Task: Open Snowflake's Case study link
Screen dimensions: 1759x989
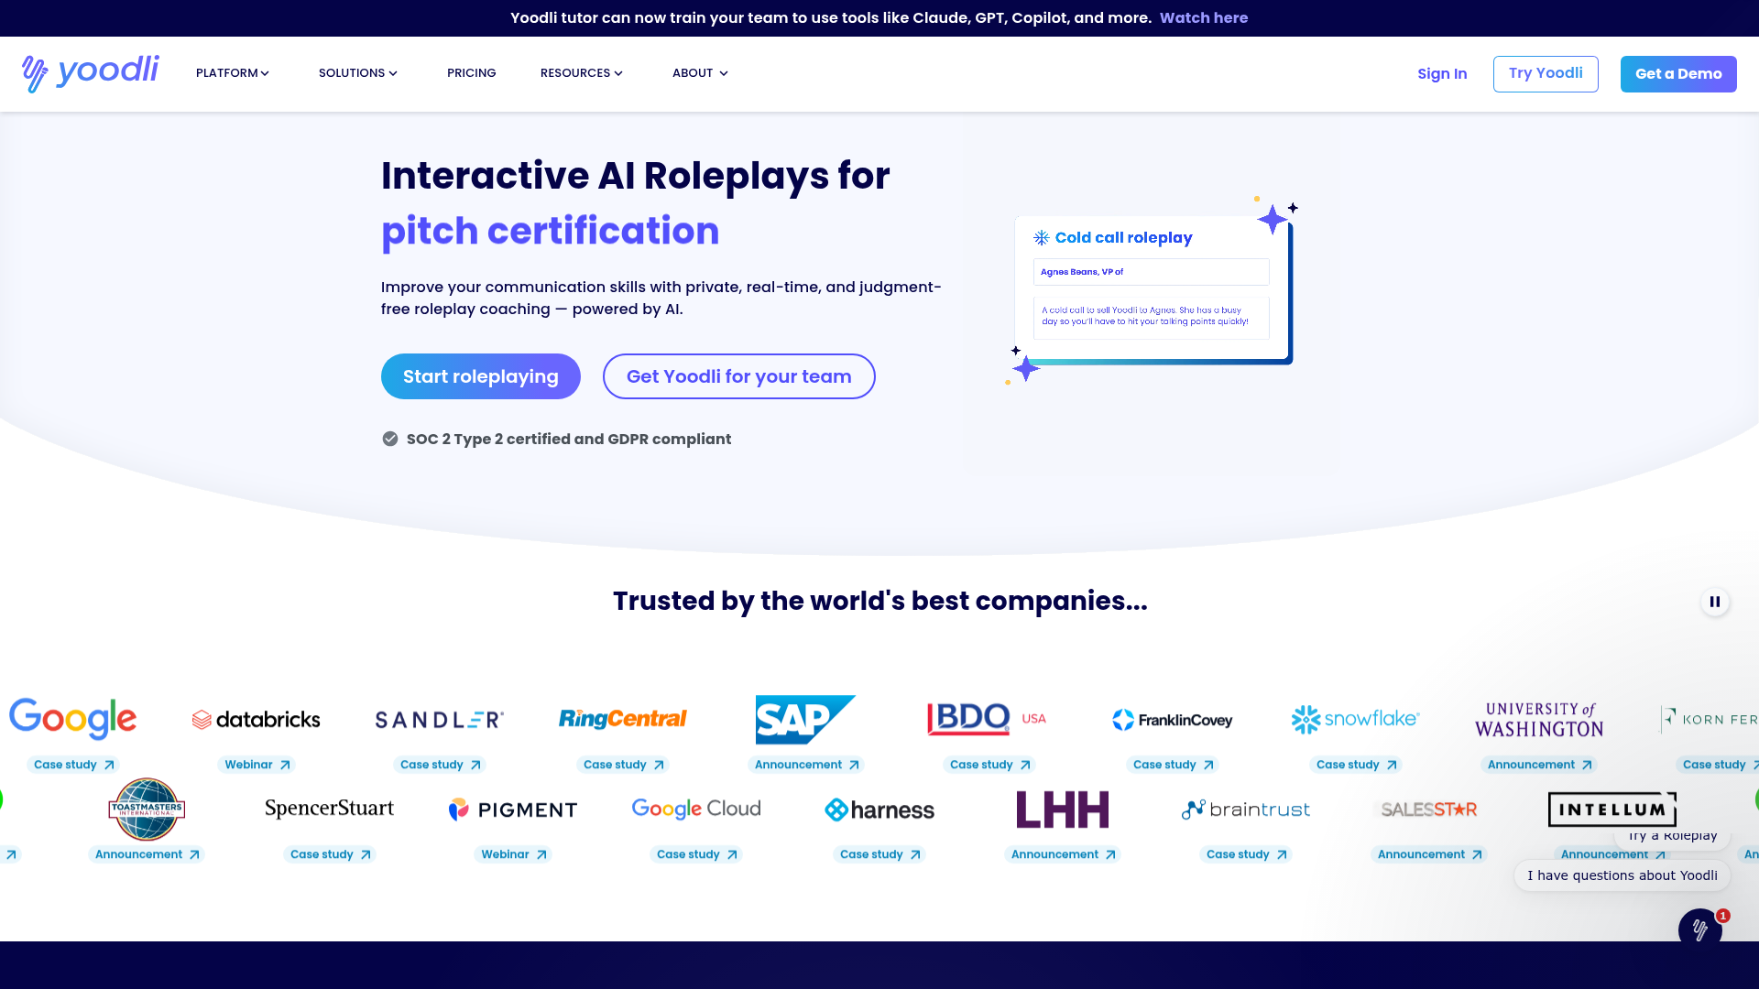Action: (1356, 765)
